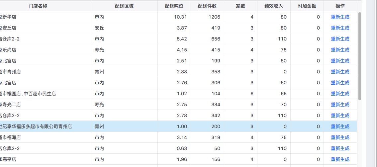Image resolution: width=377 pixels, height=167 pixels.
Task: Click the 4.15 tonnage value
Action: click(x=182, y=50)
